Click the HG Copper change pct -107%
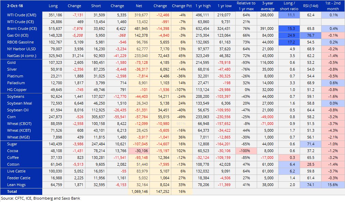The image size is (345, 202). point(182,90)
